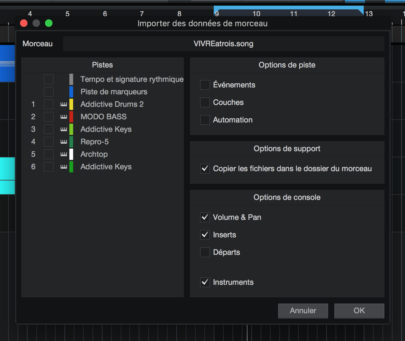Select the 'Addictive Drums 2' track name
Image resolution: width=405 pixels, height=341 pixels.
point(112,104)
